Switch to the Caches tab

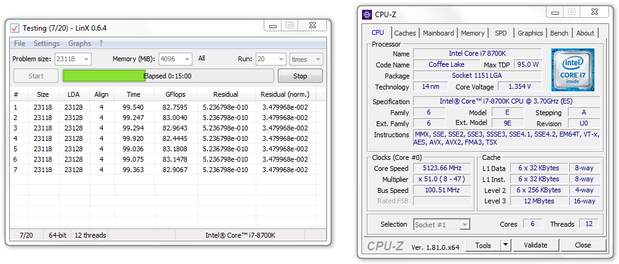[404, 33]
